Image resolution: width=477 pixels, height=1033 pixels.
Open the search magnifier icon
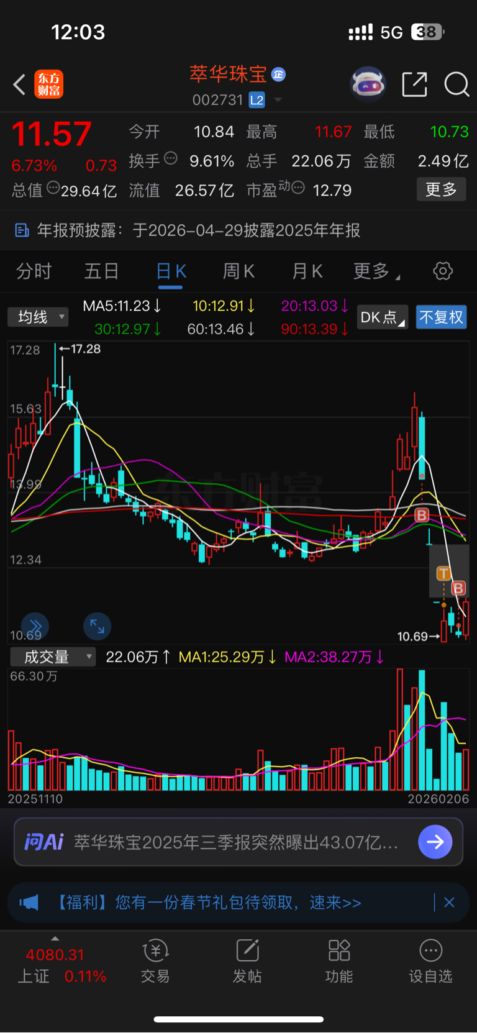(457, 84)
